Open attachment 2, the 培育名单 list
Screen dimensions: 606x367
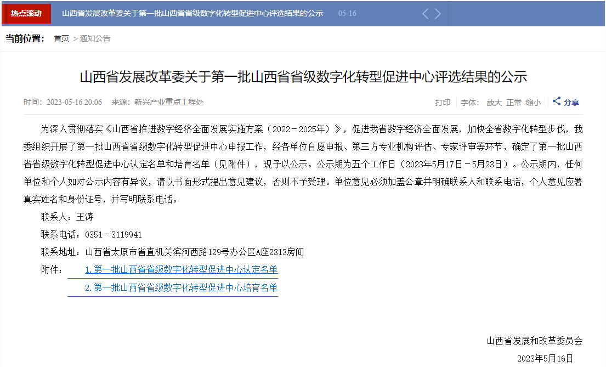pyautogui.click(x=181, y=287)
